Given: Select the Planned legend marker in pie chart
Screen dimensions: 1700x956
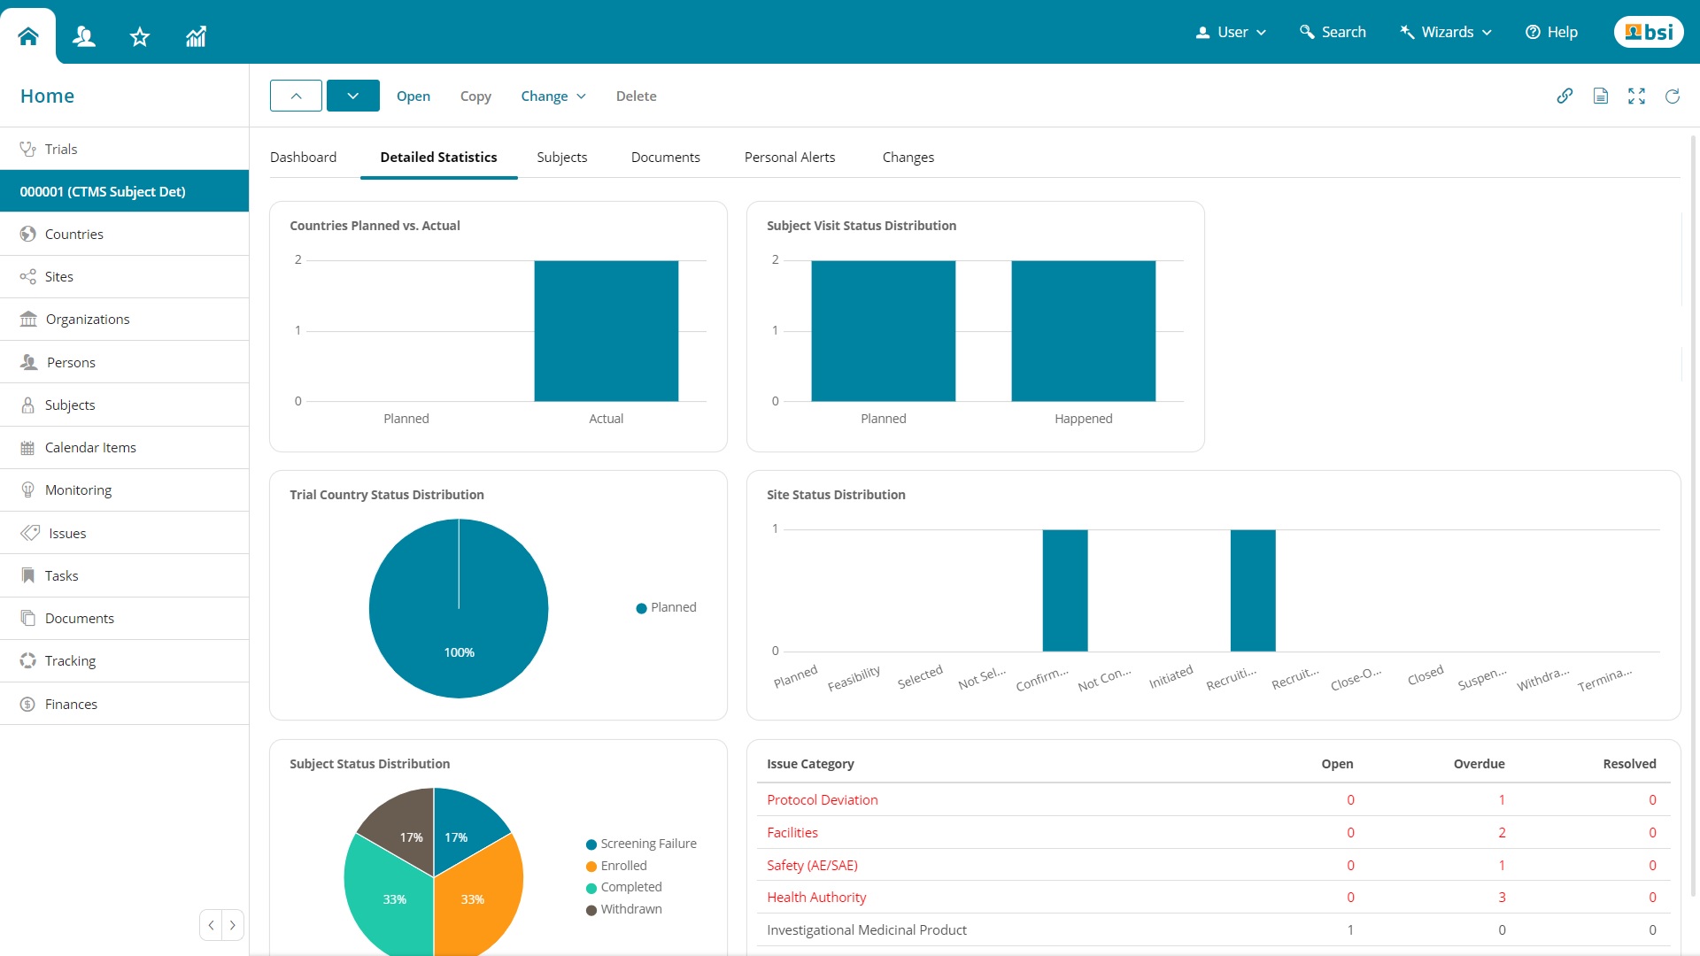Looking at the screenshot, I should [x=640, y=607].
